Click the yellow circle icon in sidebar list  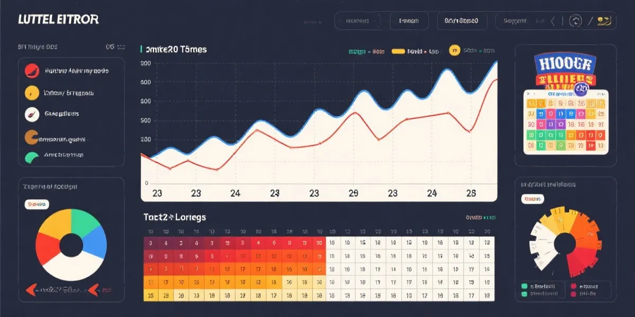point(32,92)
